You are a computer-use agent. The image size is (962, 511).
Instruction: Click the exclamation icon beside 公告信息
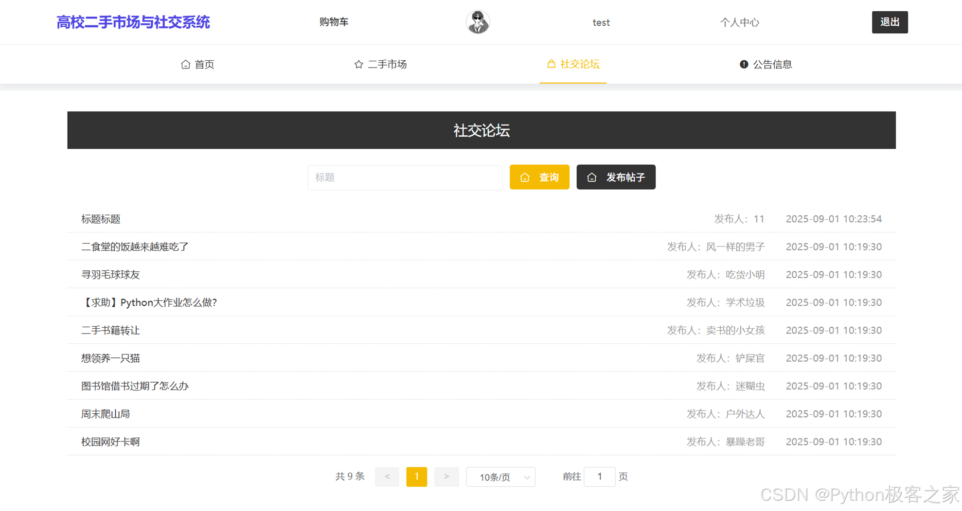[744, 64]
